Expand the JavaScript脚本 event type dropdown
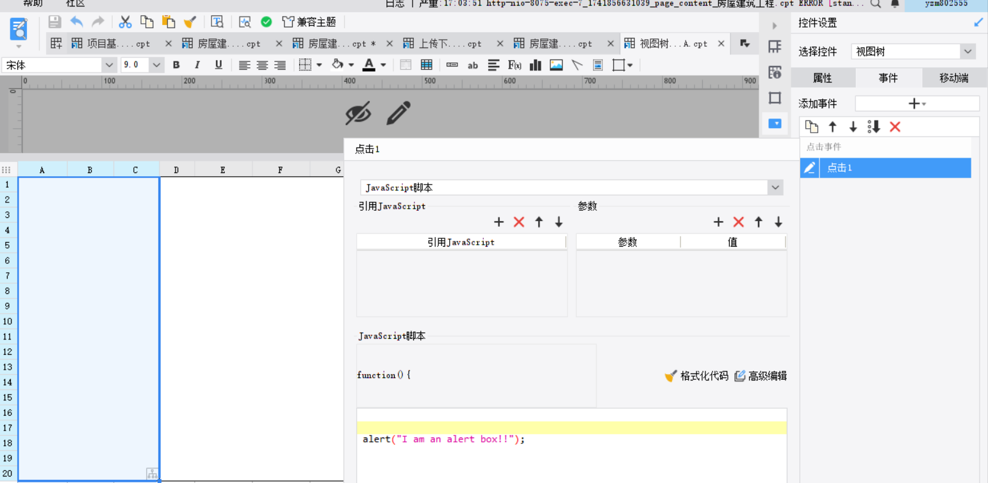The height and width of the screenshot is (483, 988). coord(775,188)
